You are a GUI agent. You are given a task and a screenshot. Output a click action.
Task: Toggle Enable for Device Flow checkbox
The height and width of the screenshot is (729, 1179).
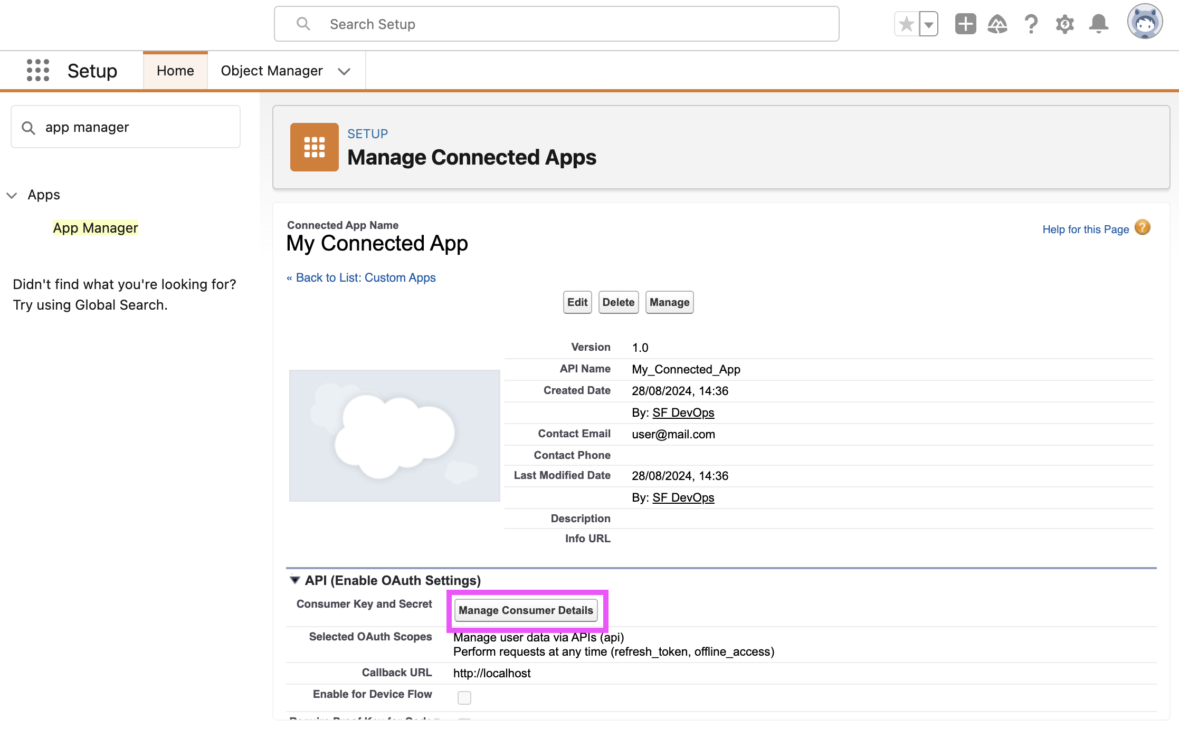[464, 697]
